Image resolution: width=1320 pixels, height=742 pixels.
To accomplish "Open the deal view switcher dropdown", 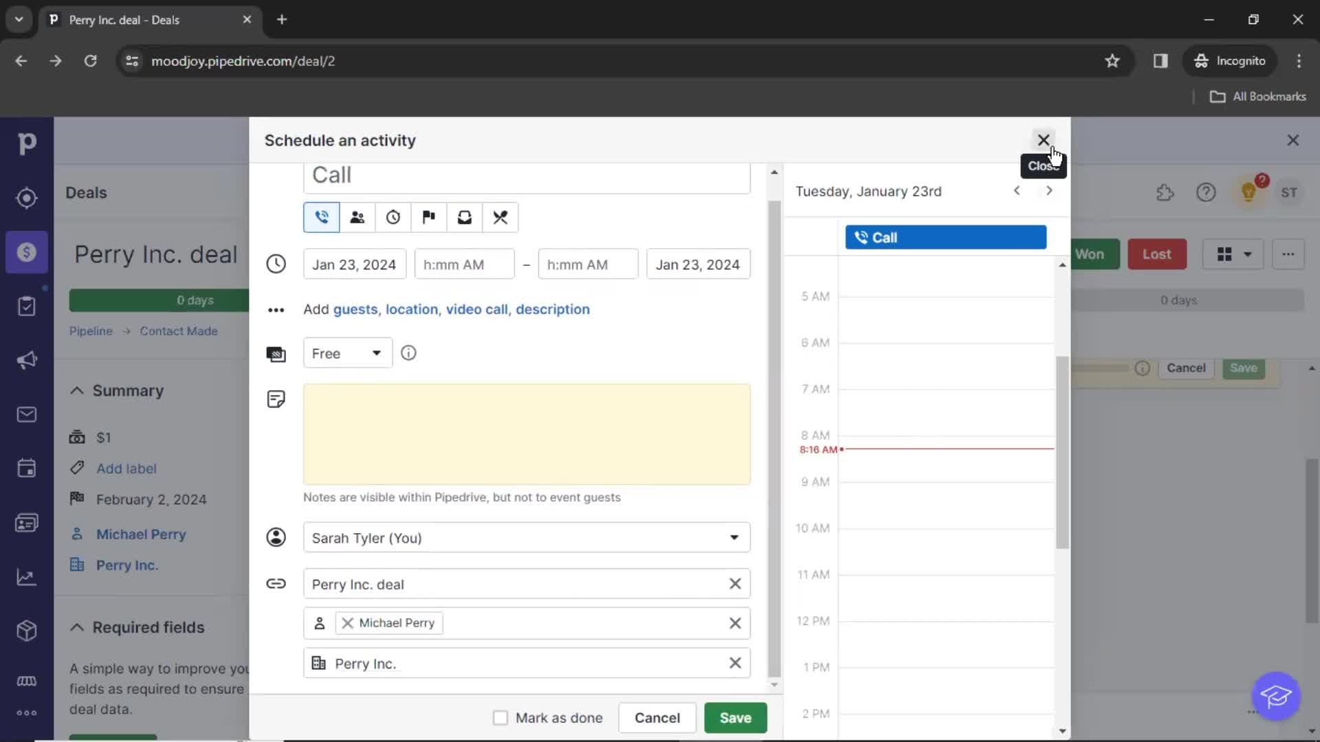I will 1233,255.
